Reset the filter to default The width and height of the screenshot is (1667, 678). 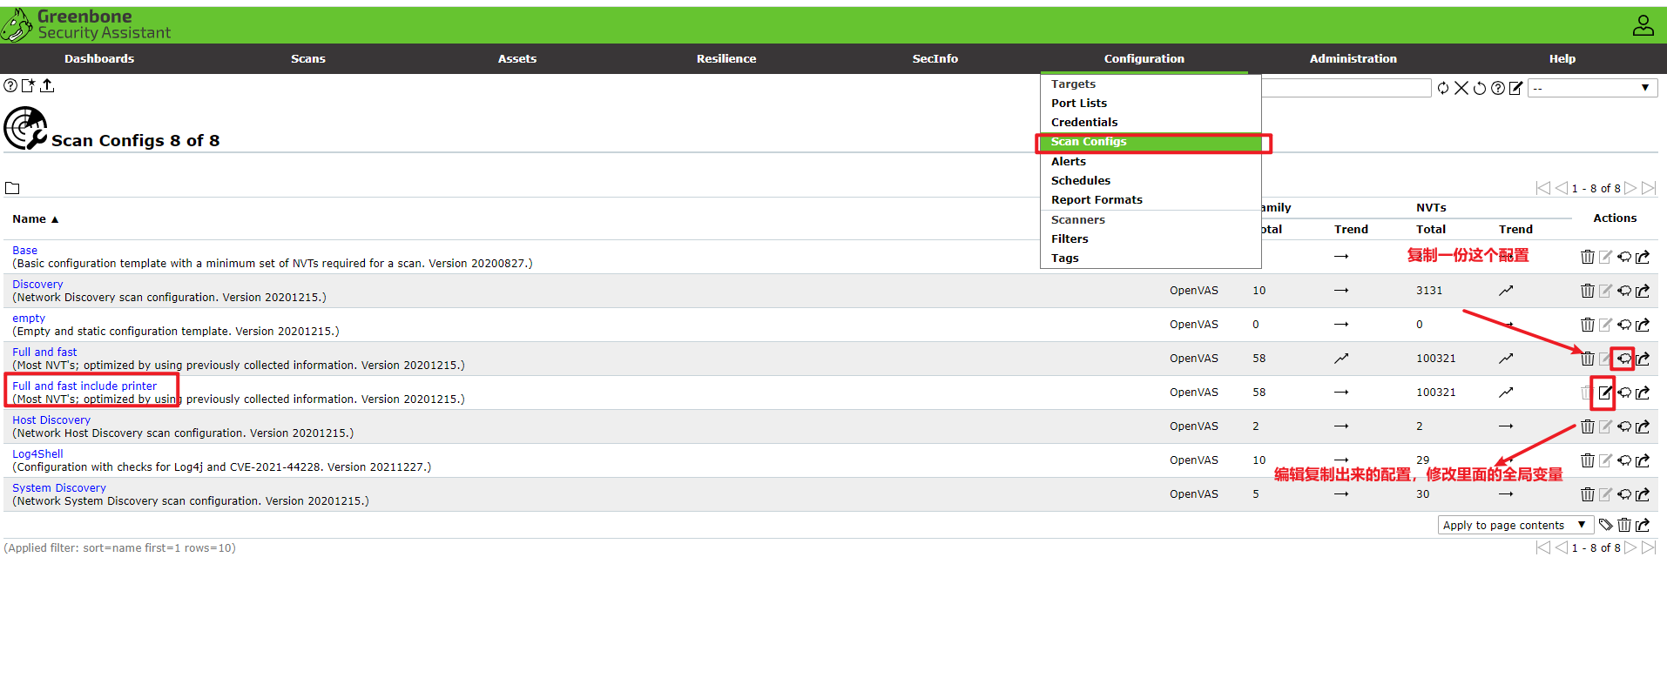[x=1480, y=88]
